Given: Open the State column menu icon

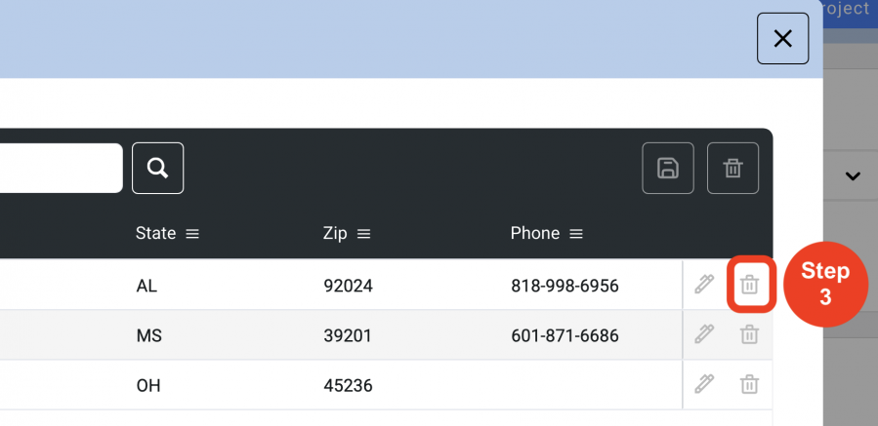Looking at the screenshot, I should (x=192, y=234).
